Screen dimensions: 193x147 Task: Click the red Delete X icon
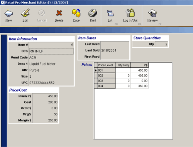coord(59,13)
